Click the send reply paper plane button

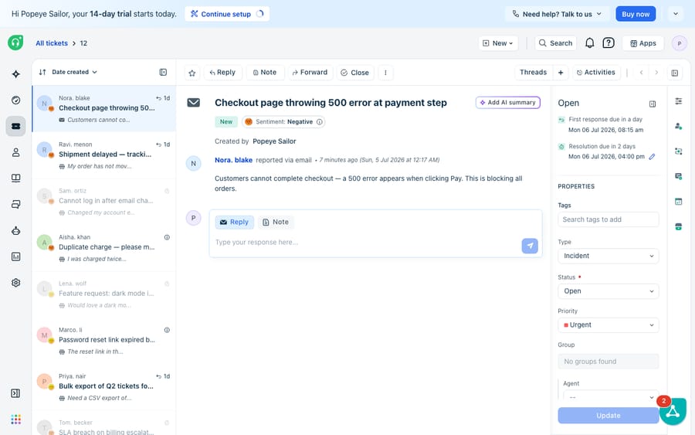[530, 246]
